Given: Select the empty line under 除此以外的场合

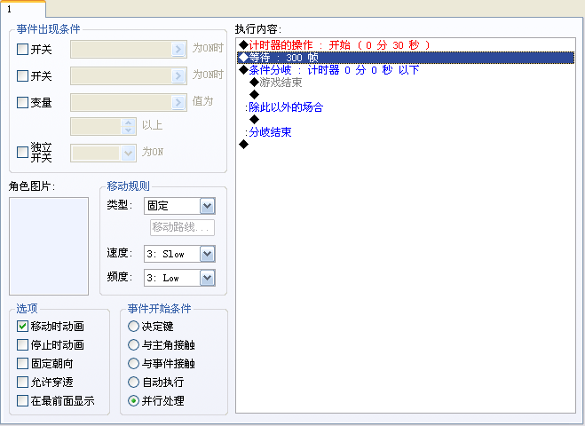Looking at the screenshot, I should (x=406, y=120).
